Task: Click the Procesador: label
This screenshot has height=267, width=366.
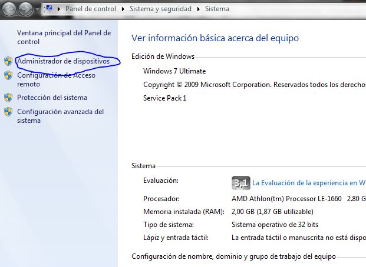Action: (161, 199)
